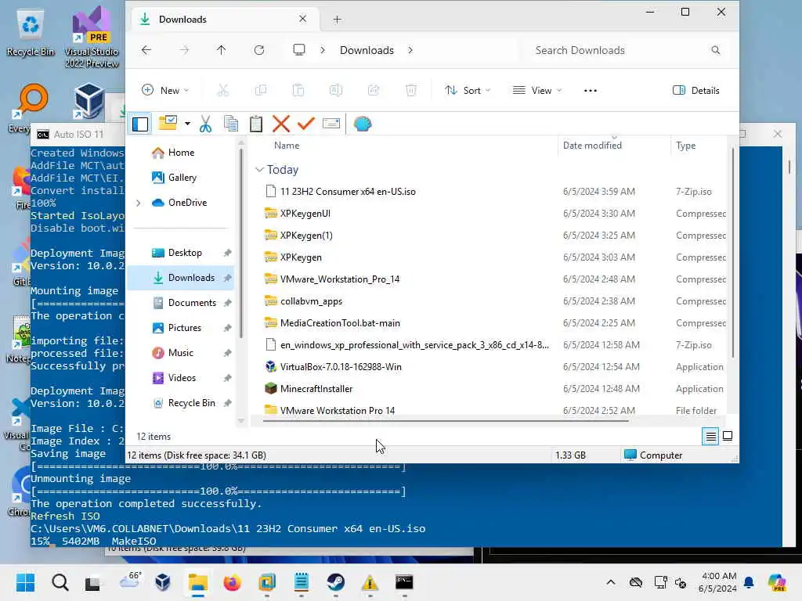Click the blue shell settings icon

pos(362,124)
